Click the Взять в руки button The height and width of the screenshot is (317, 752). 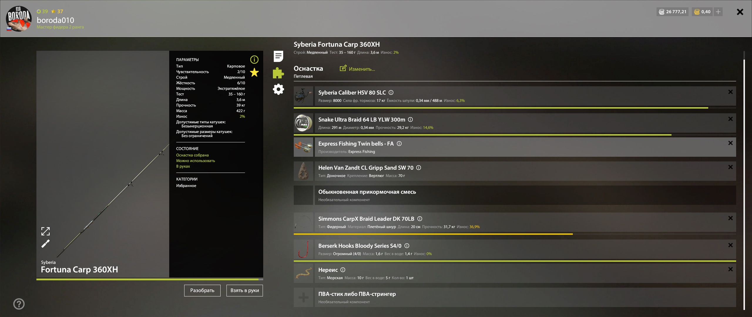pos(245,291)
